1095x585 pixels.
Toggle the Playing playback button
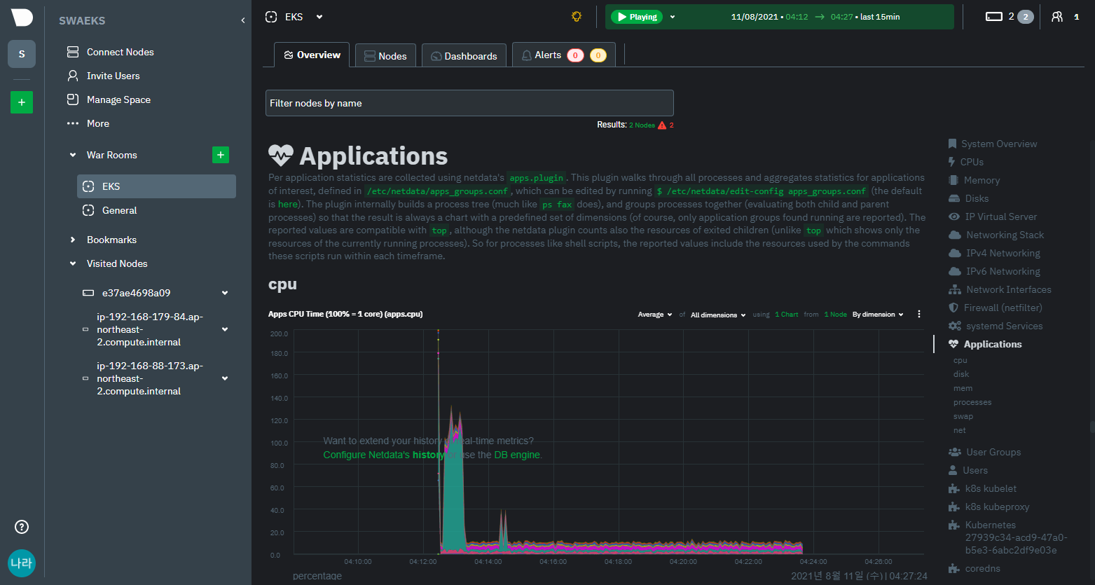[x=637, y=17]
